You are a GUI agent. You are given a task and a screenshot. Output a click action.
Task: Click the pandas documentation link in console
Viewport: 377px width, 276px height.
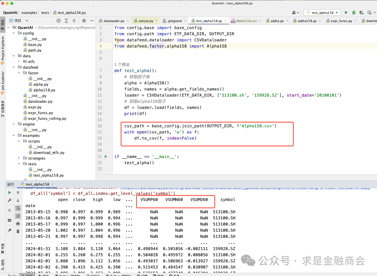coord(245,188)
